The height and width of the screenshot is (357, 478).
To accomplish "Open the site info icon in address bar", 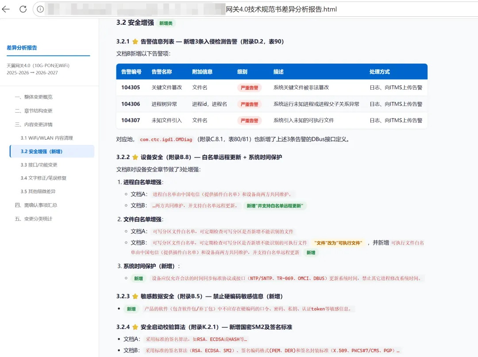I will pyautogui.click(x=40, y=9).
